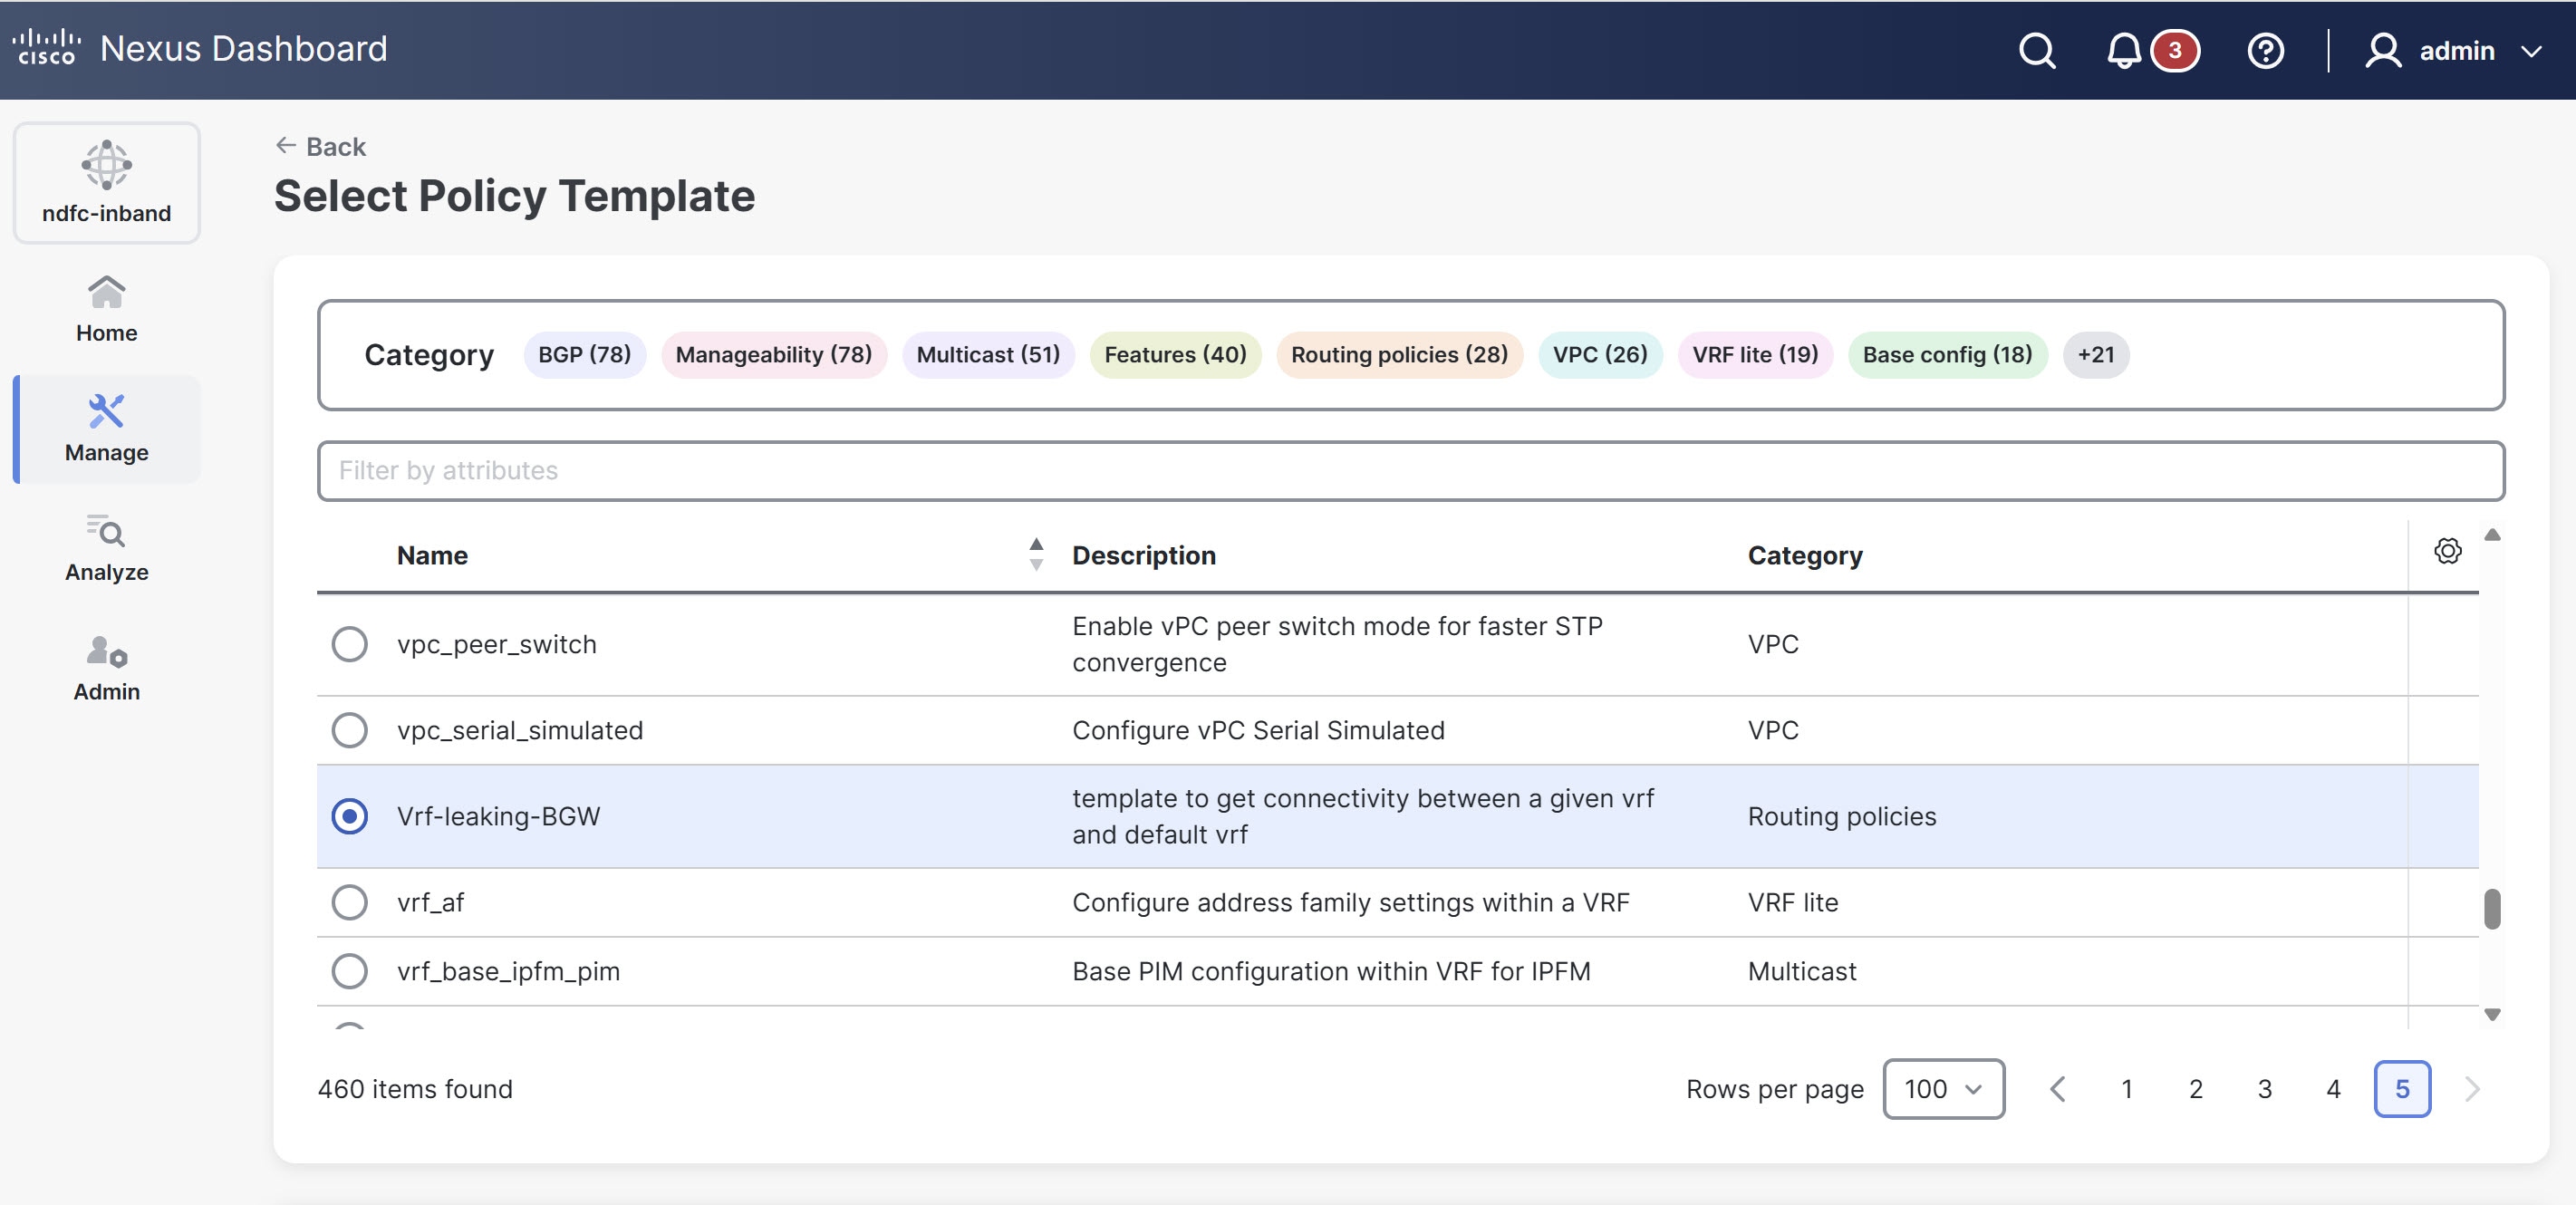Go to page 1

(2126, 1089)
